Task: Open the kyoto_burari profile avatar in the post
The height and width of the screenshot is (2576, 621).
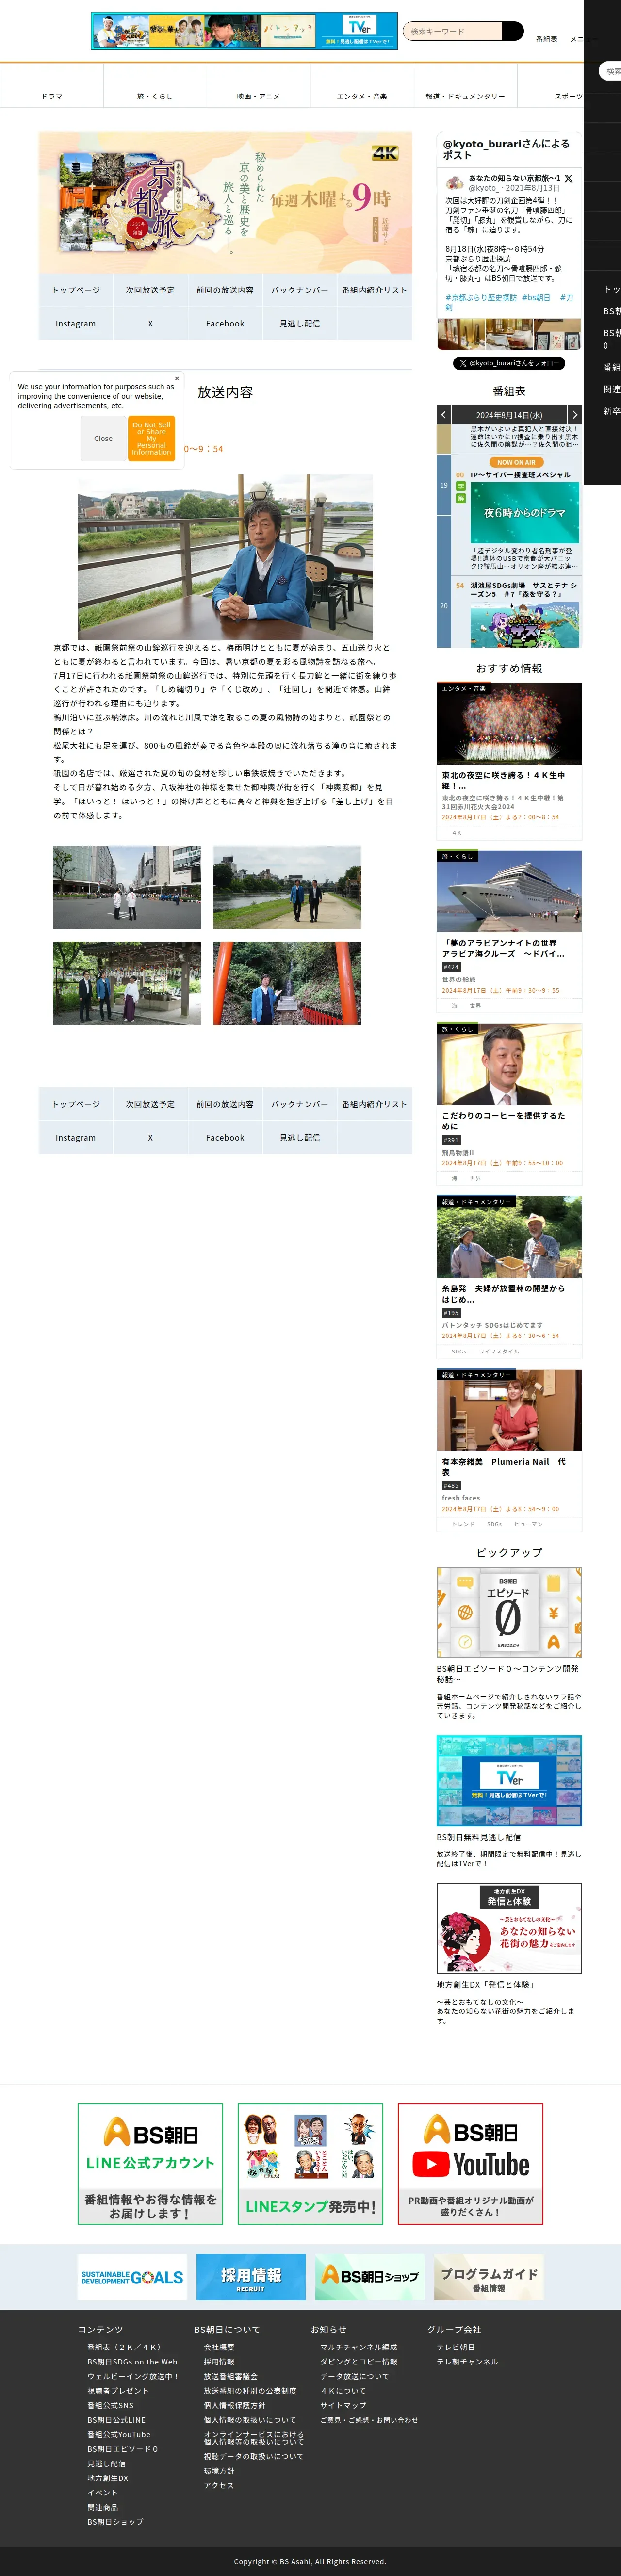Action: 454,182
